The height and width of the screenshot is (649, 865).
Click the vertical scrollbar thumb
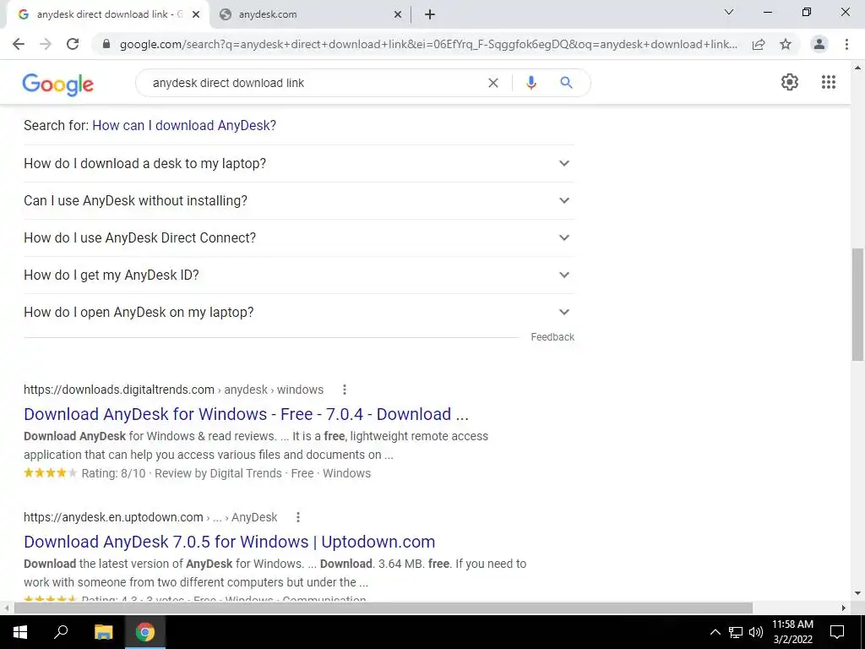[857, 304]
